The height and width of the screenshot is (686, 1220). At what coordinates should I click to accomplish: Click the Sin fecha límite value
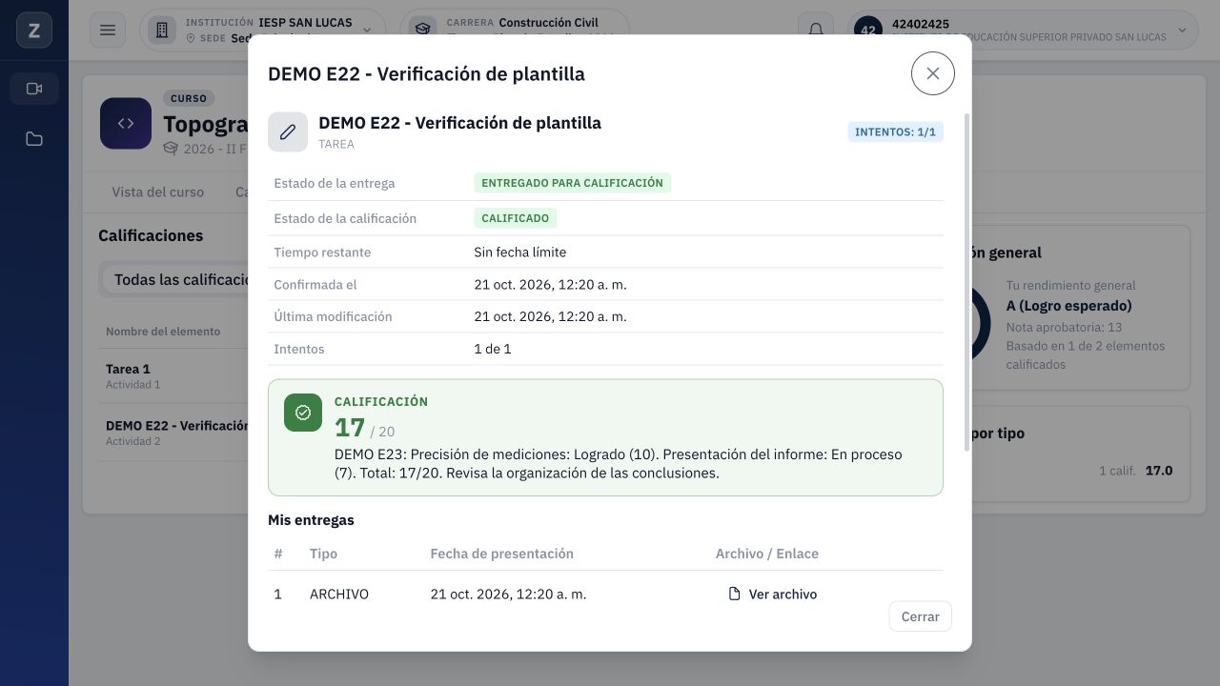pyautogui.click(x=520, y=252)
